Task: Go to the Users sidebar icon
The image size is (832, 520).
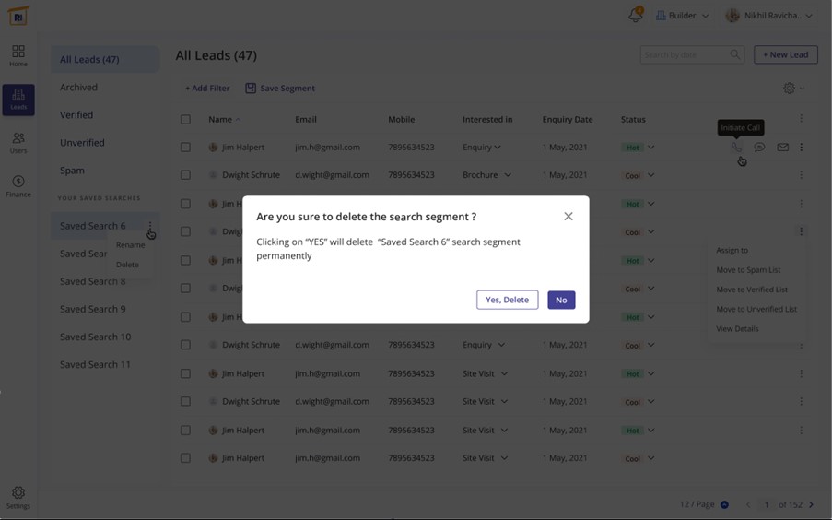Action: (18, 142)
